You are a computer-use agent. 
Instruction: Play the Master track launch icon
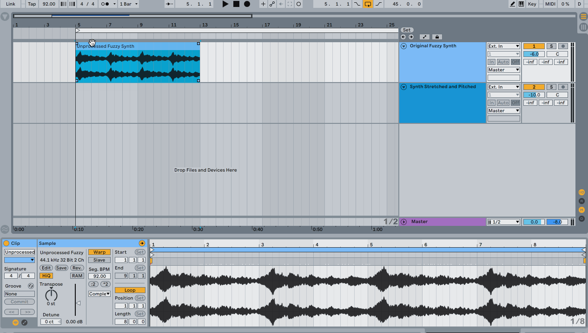pyautogui.click(x=403, y=222)
